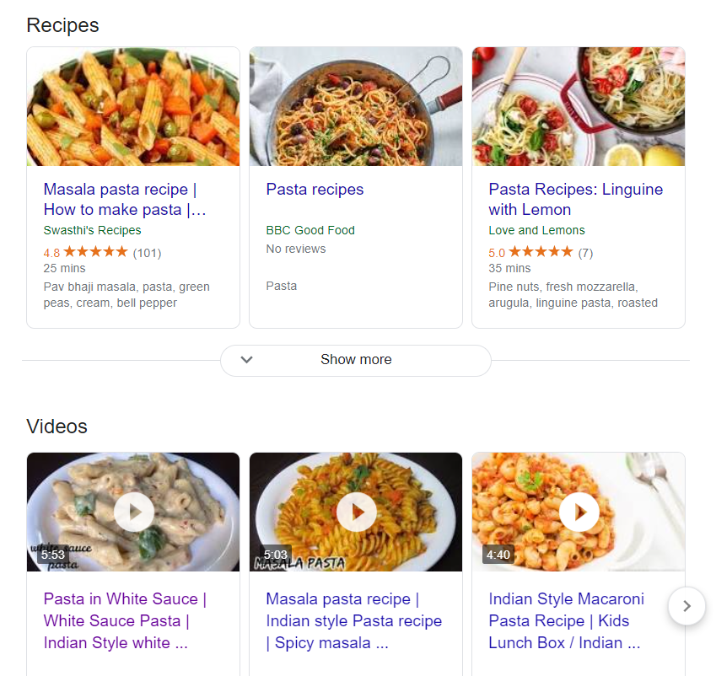Click the Love and Lemons source name
Image resolution: width=716 pixels, height=676 pixels.
536,230
